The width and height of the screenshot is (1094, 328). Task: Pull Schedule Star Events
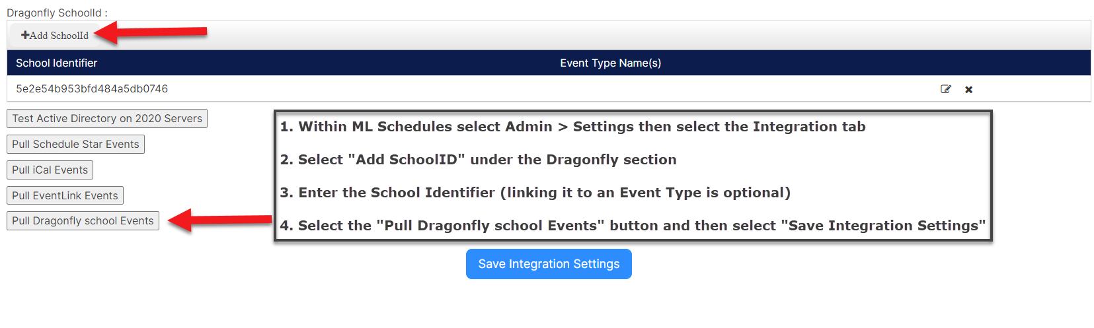75,145
